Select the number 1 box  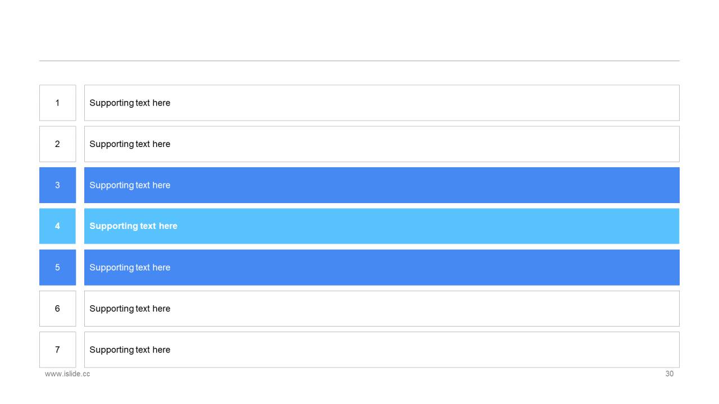click(x=57, y=103)
